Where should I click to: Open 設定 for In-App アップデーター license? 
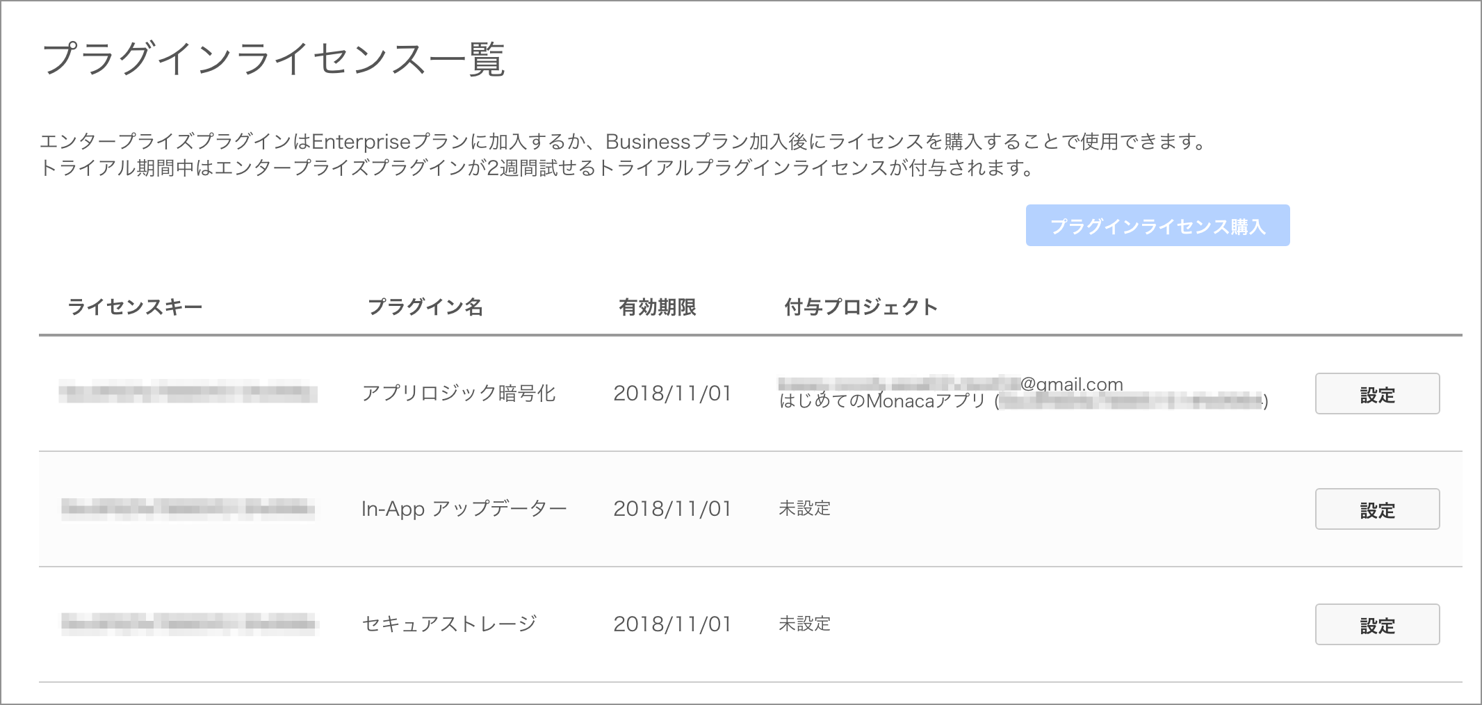click(x=1377, y=509)
